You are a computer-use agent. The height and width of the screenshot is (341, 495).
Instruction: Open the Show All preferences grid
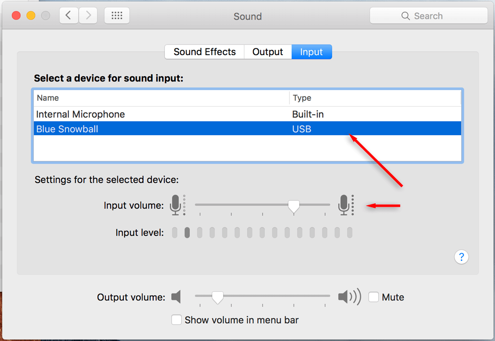click(x=116, y=16)
